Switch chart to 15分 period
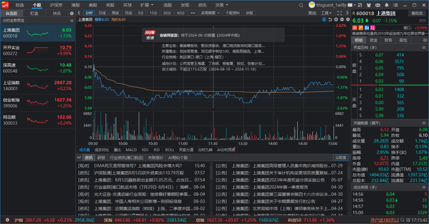Screen dimensions: 429x224 point(153,13)
